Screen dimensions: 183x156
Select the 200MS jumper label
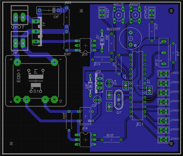pos(175,92)
